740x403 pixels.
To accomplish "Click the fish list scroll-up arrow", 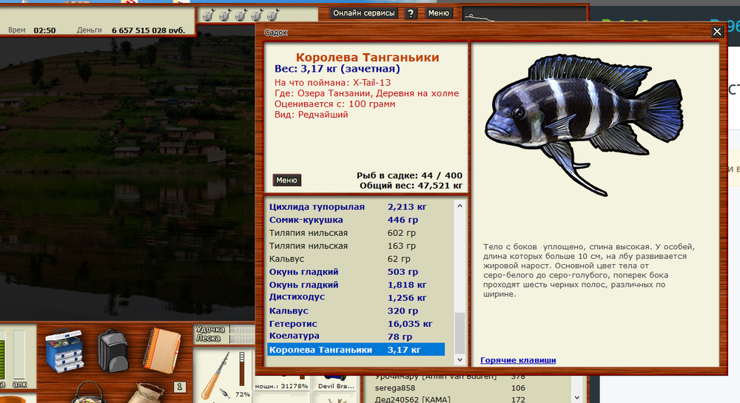I will coord(460,206).
